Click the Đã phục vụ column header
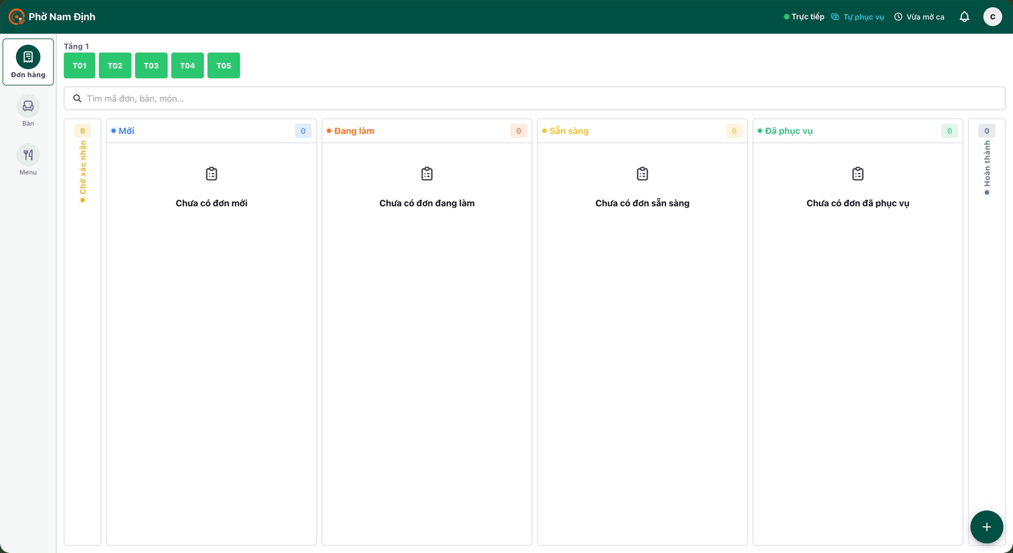The width and height of the screenshot is (1013, 553). click(858, 131)
